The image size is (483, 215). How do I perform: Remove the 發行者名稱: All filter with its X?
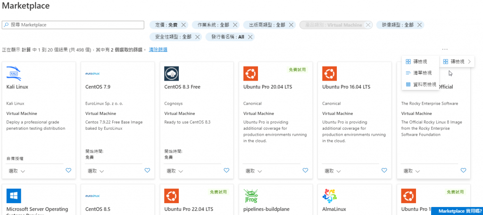tap(250, 37)
